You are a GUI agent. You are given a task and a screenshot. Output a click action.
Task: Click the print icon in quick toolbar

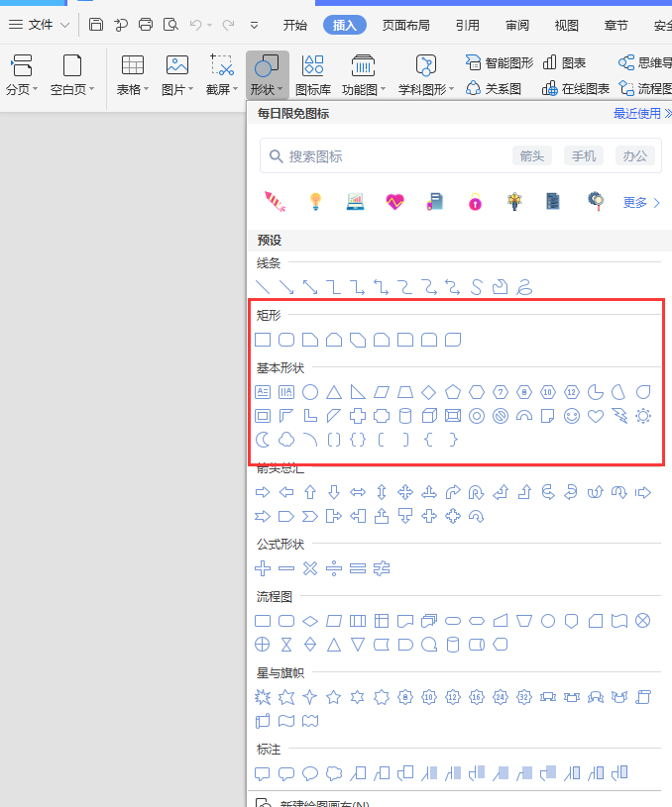(x=146, y=25)
